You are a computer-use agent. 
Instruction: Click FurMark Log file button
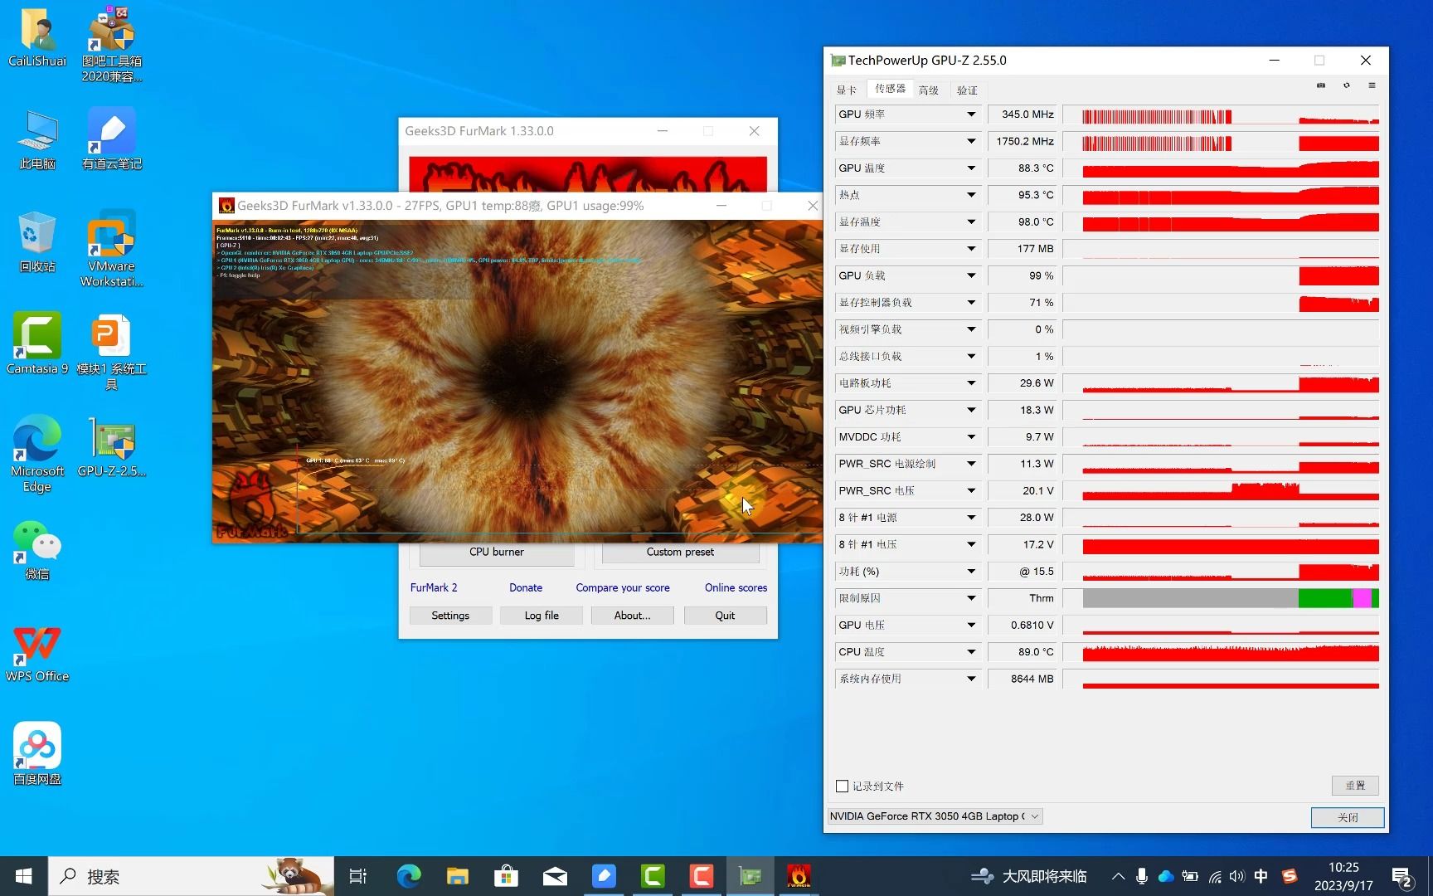(542, 616)
